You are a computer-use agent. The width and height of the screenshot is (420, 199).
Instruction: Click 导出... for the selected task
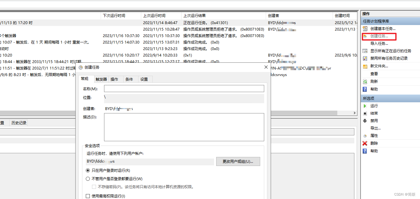click(375, 128)
